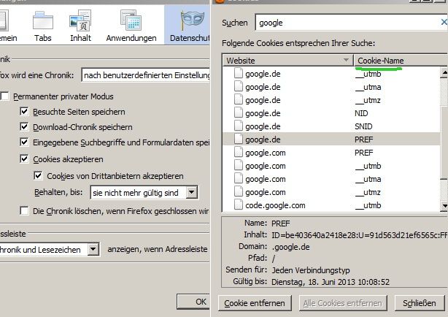
Task: Open the Chronik mode dropdown
Action: click(145, 75)
